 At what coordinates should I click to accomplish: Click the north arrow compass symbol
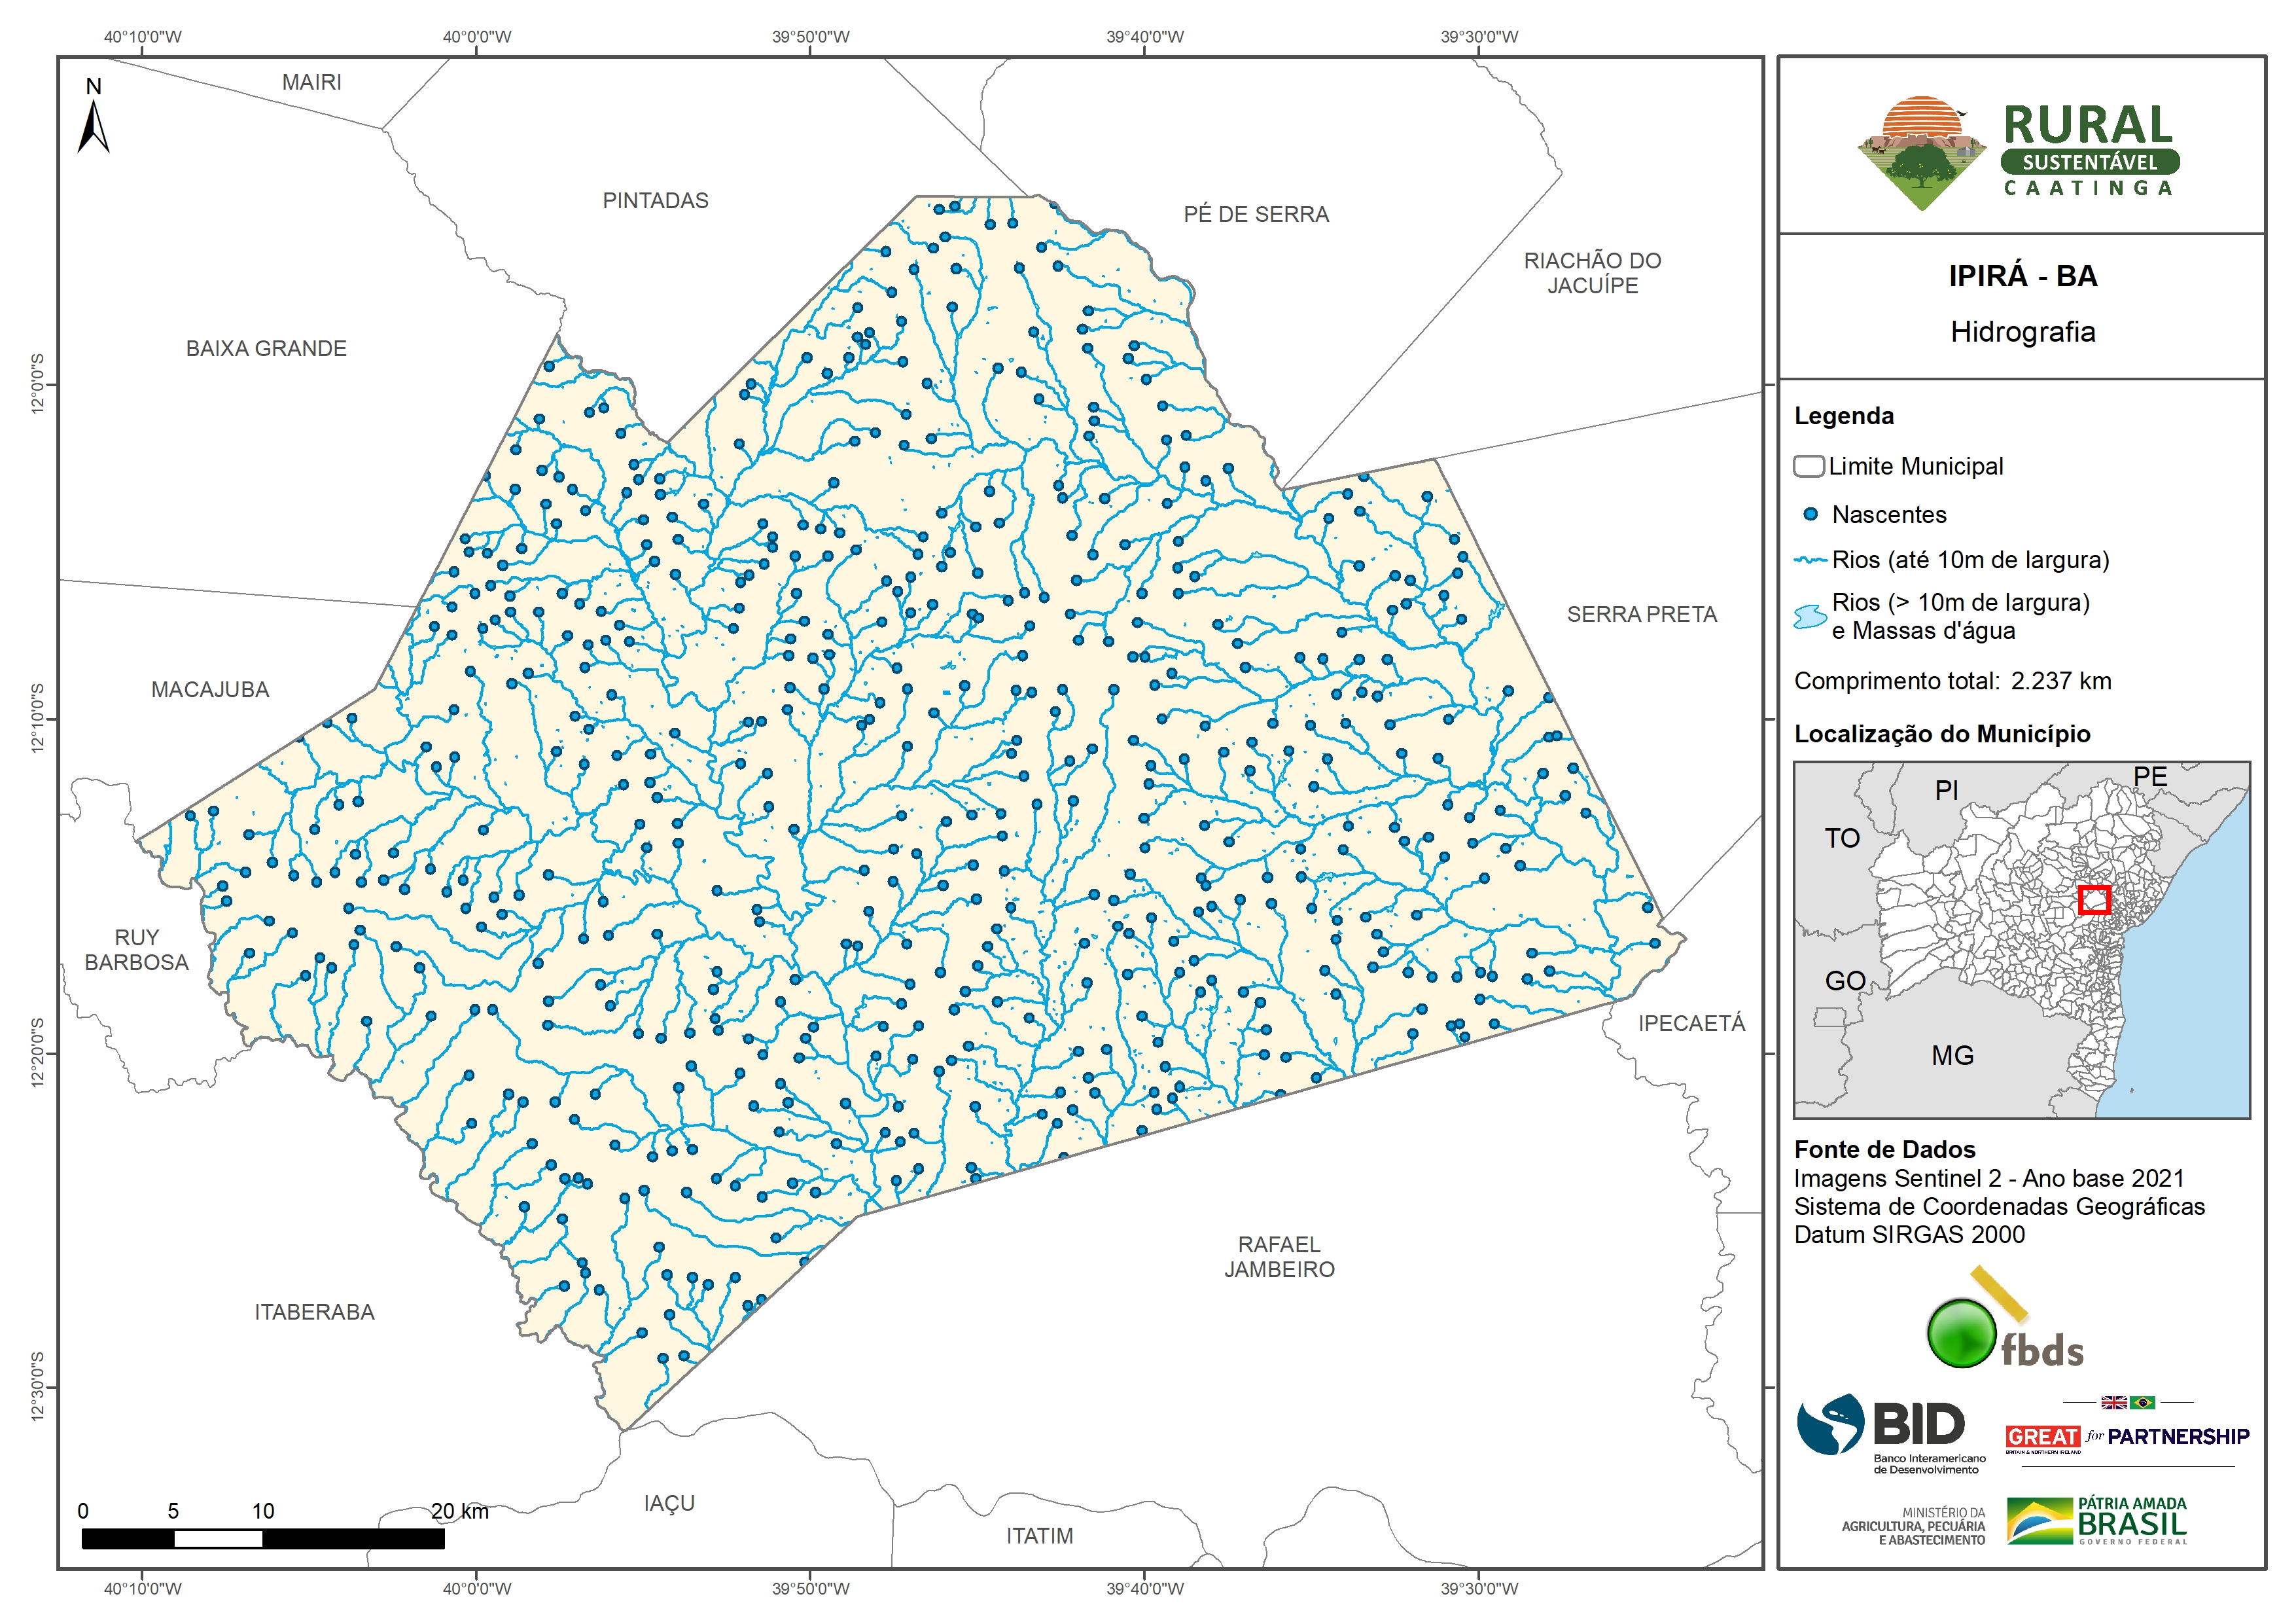[x=93, y=126]
